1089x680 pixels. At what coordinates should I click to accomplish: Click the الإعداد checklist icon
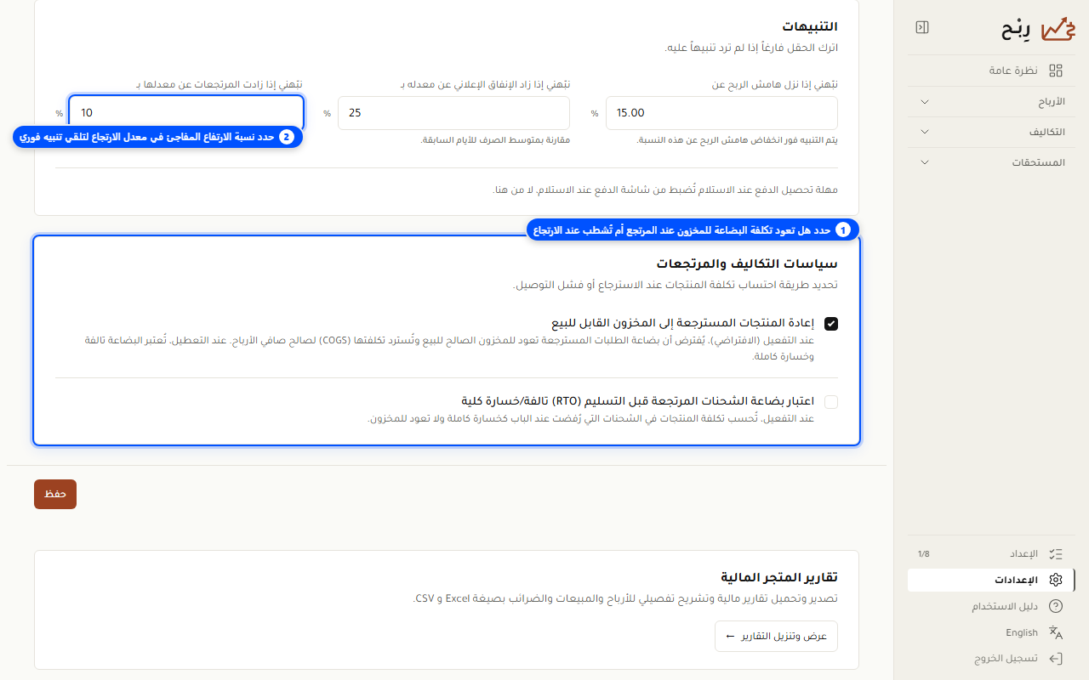click(x=1056, y=553)
